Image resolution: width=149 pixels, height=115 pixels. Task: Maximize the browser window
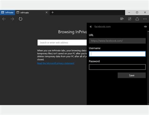[x=137, y=13]
